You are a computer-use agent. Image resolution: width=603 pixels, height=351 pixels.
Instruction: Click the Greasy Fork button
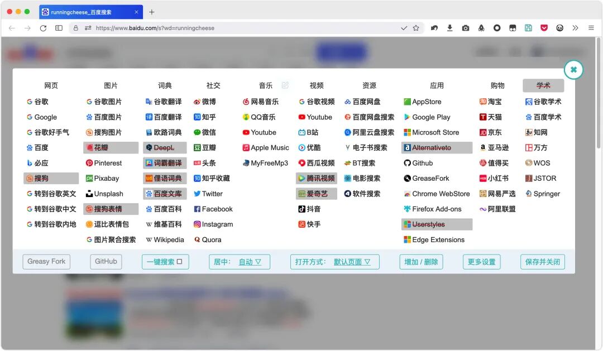click(46, 262)
